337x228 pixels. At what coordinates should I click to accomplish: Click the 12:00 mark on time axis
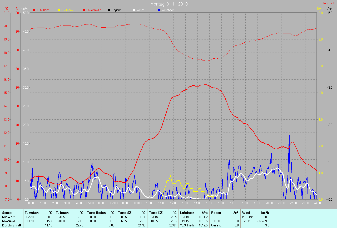pyautogui.click(x=174, y=203)
